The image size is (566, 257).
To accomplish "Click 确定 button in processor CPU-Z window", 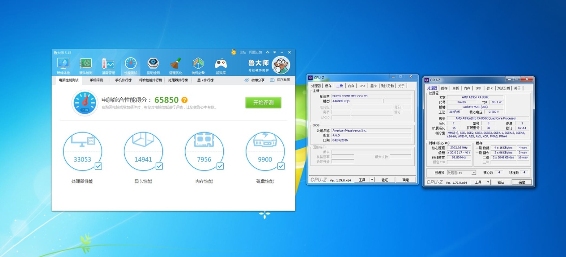I will [x=522, y=182].
